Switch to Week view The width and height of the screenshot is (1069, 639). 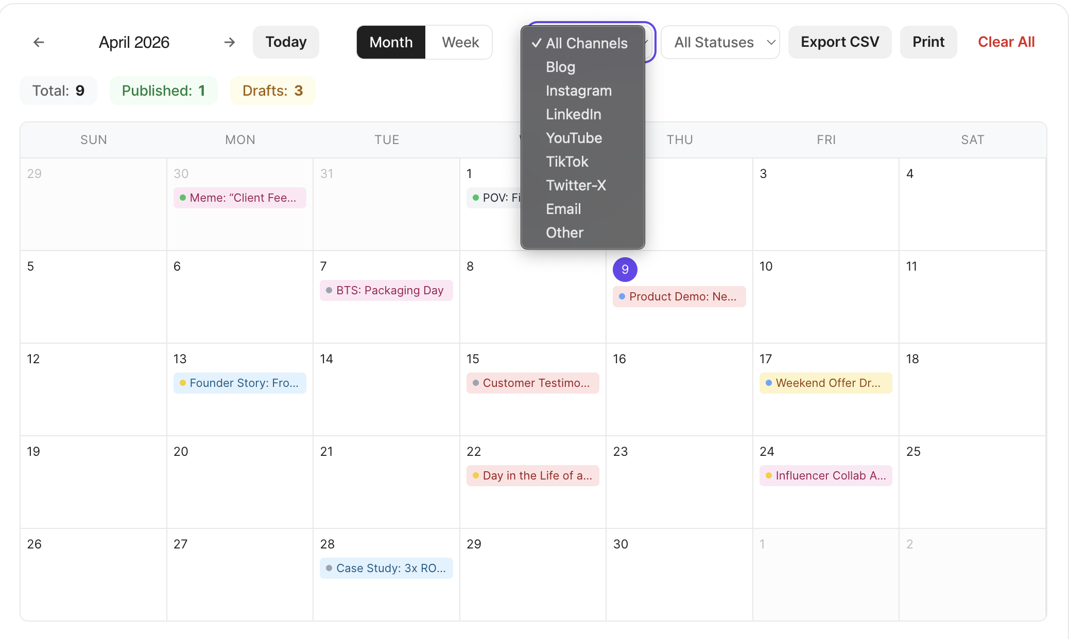tap(459, 42)
